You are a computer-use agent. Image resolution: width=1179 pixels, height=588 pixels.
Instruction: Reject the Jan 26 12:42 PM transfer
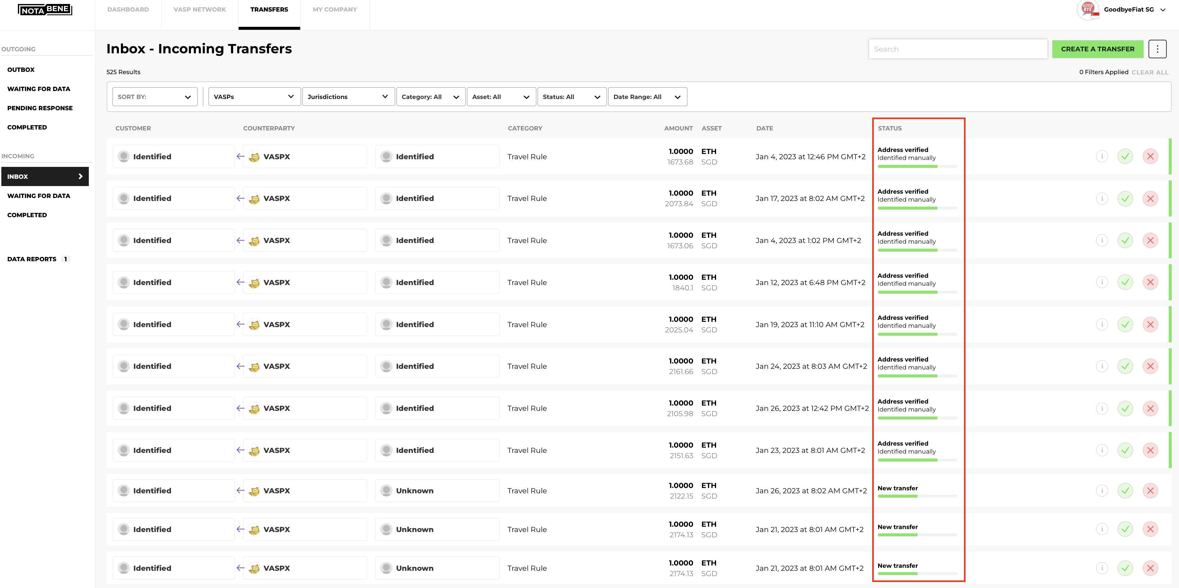point(1150,408)
